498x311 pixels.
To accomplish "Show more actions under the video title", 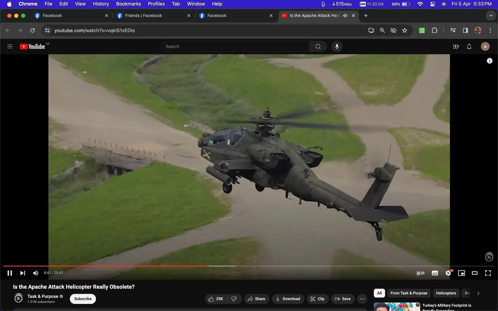I will tap(362, 299).
